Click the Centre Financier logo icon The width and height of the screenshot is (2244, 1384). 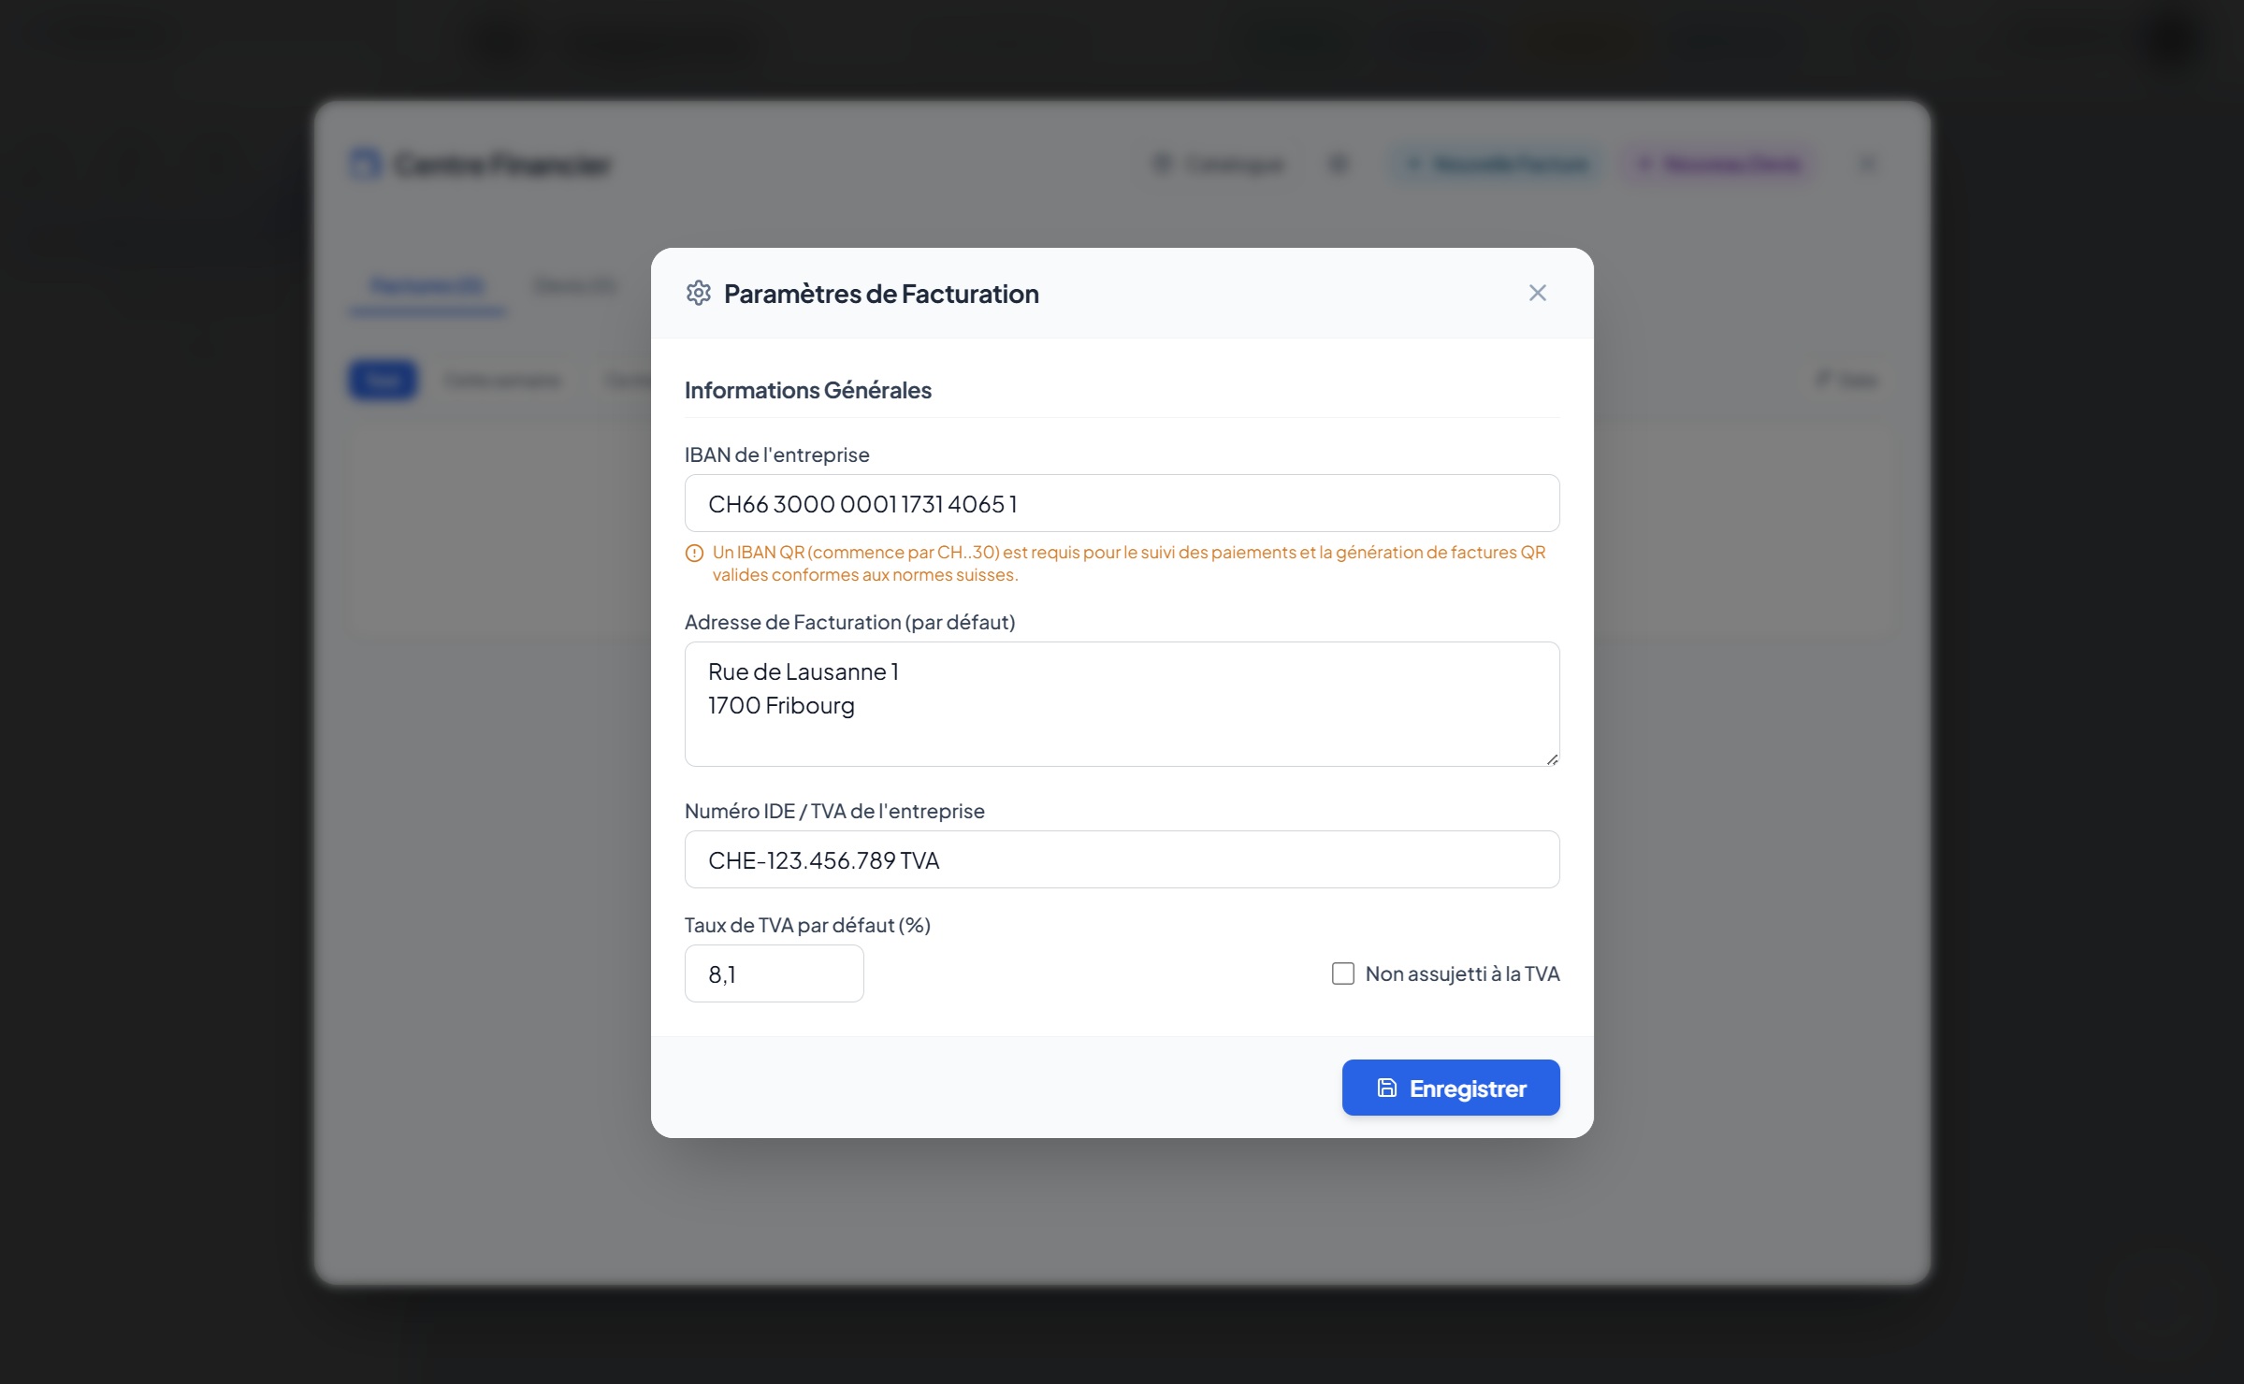click(365, 164)
